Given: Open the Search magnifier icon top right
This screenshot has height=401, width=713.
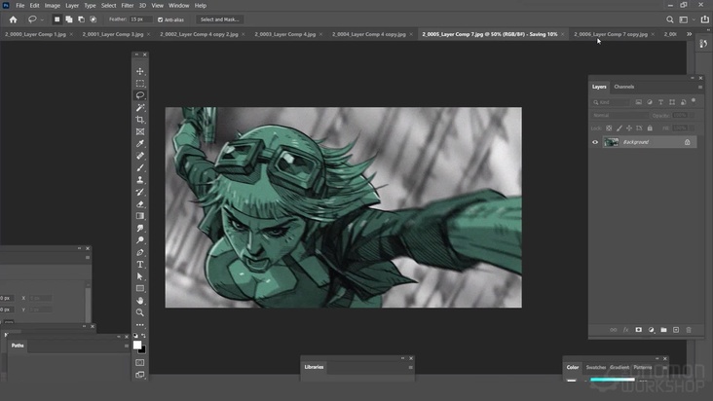Looking at the screenshot, I should pyautogui.click(x=670, y=19).
